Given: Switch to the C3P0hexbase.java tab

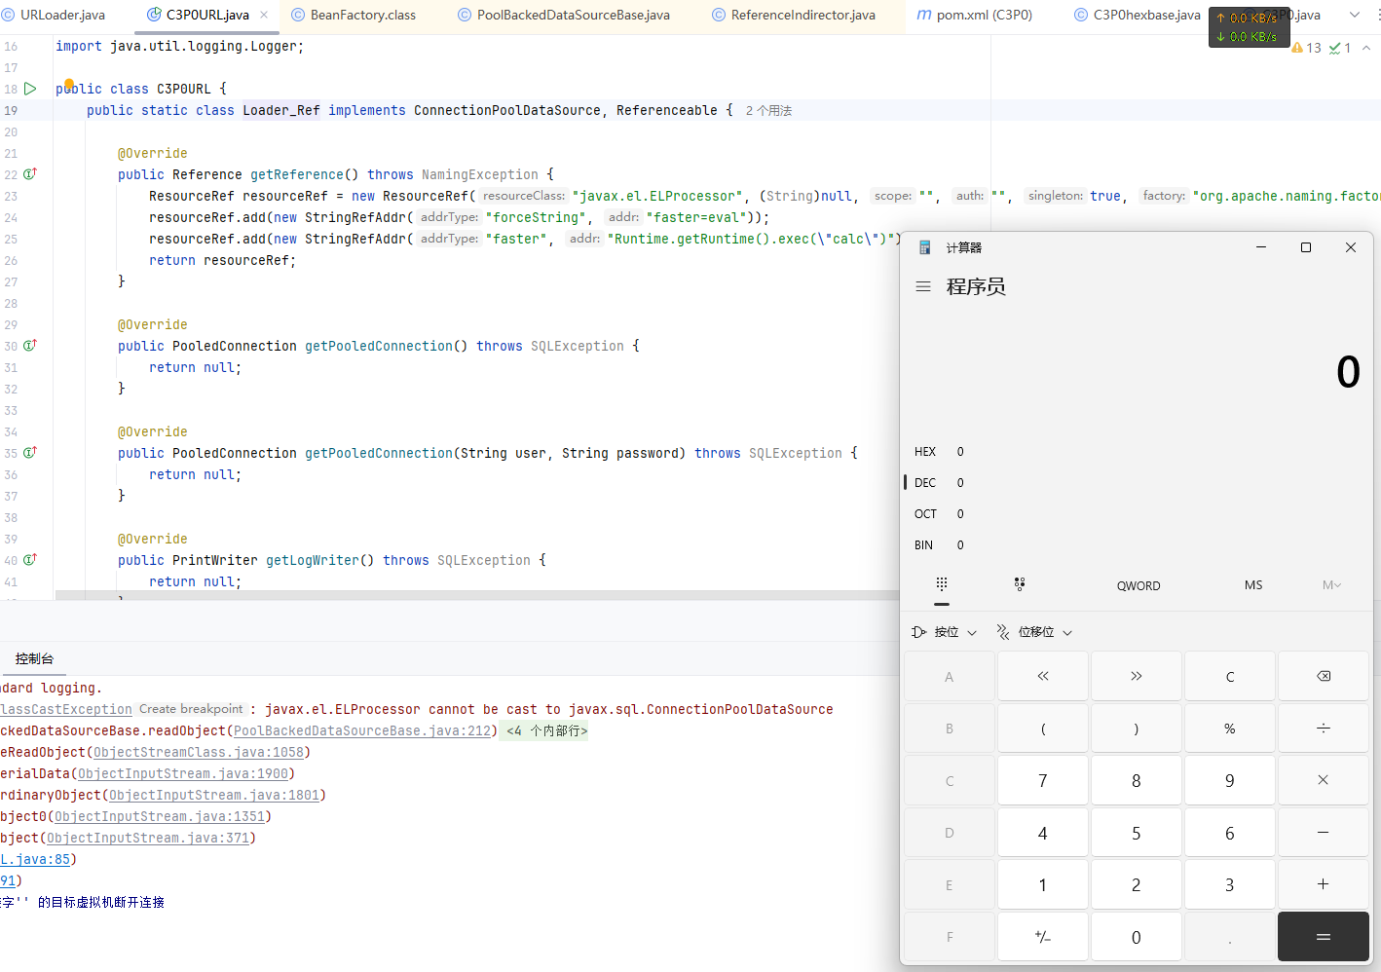Looking at the screenshot, I should click(1137, 15).
